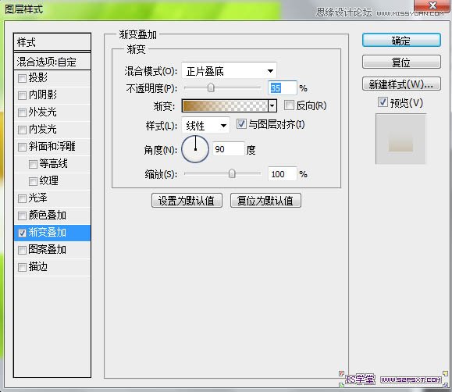Click the 确定 OK button

tap(401, 40)
